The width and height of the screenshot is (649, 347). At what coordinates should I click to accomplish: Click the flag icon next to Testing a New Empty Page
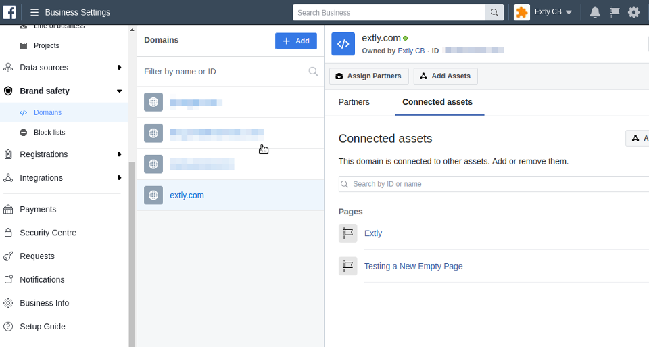coord(347,266)
